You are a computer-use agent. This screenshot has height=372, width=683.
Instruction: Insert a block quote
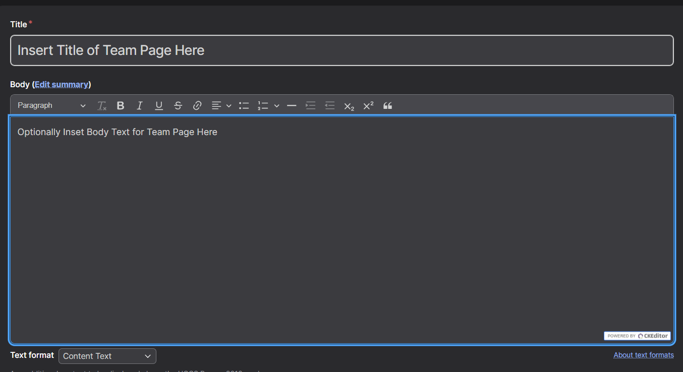[387, 106]
